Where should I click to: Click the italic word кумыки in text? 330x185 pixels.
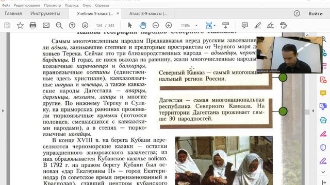coord(107,116)
